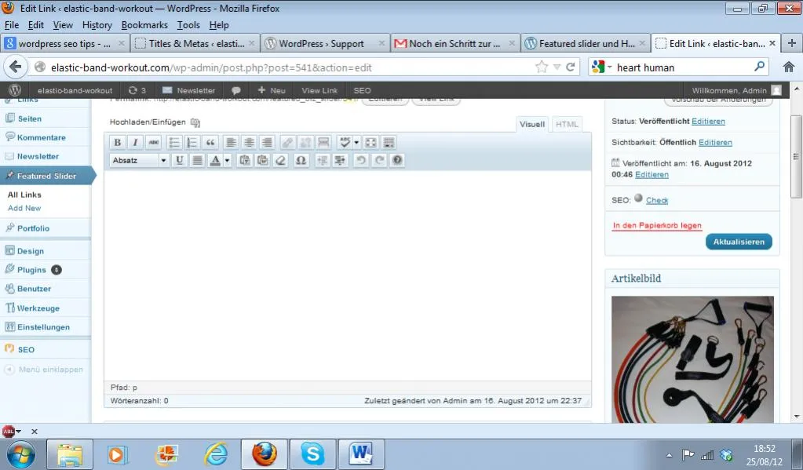The height and width of the screenshot is (470, 803).
Task: Open the Windows Start menu
Action: [x=21, y=454]
